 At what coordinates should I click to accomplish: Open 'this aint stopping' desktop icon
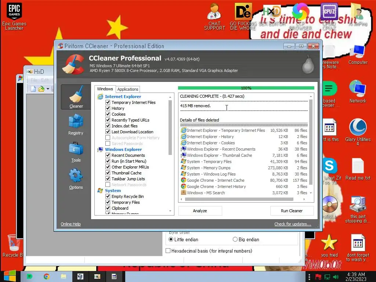(358, 210)
